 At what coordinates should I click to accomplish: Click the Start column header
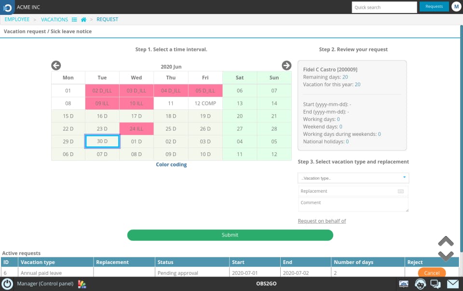coord(255,262)
